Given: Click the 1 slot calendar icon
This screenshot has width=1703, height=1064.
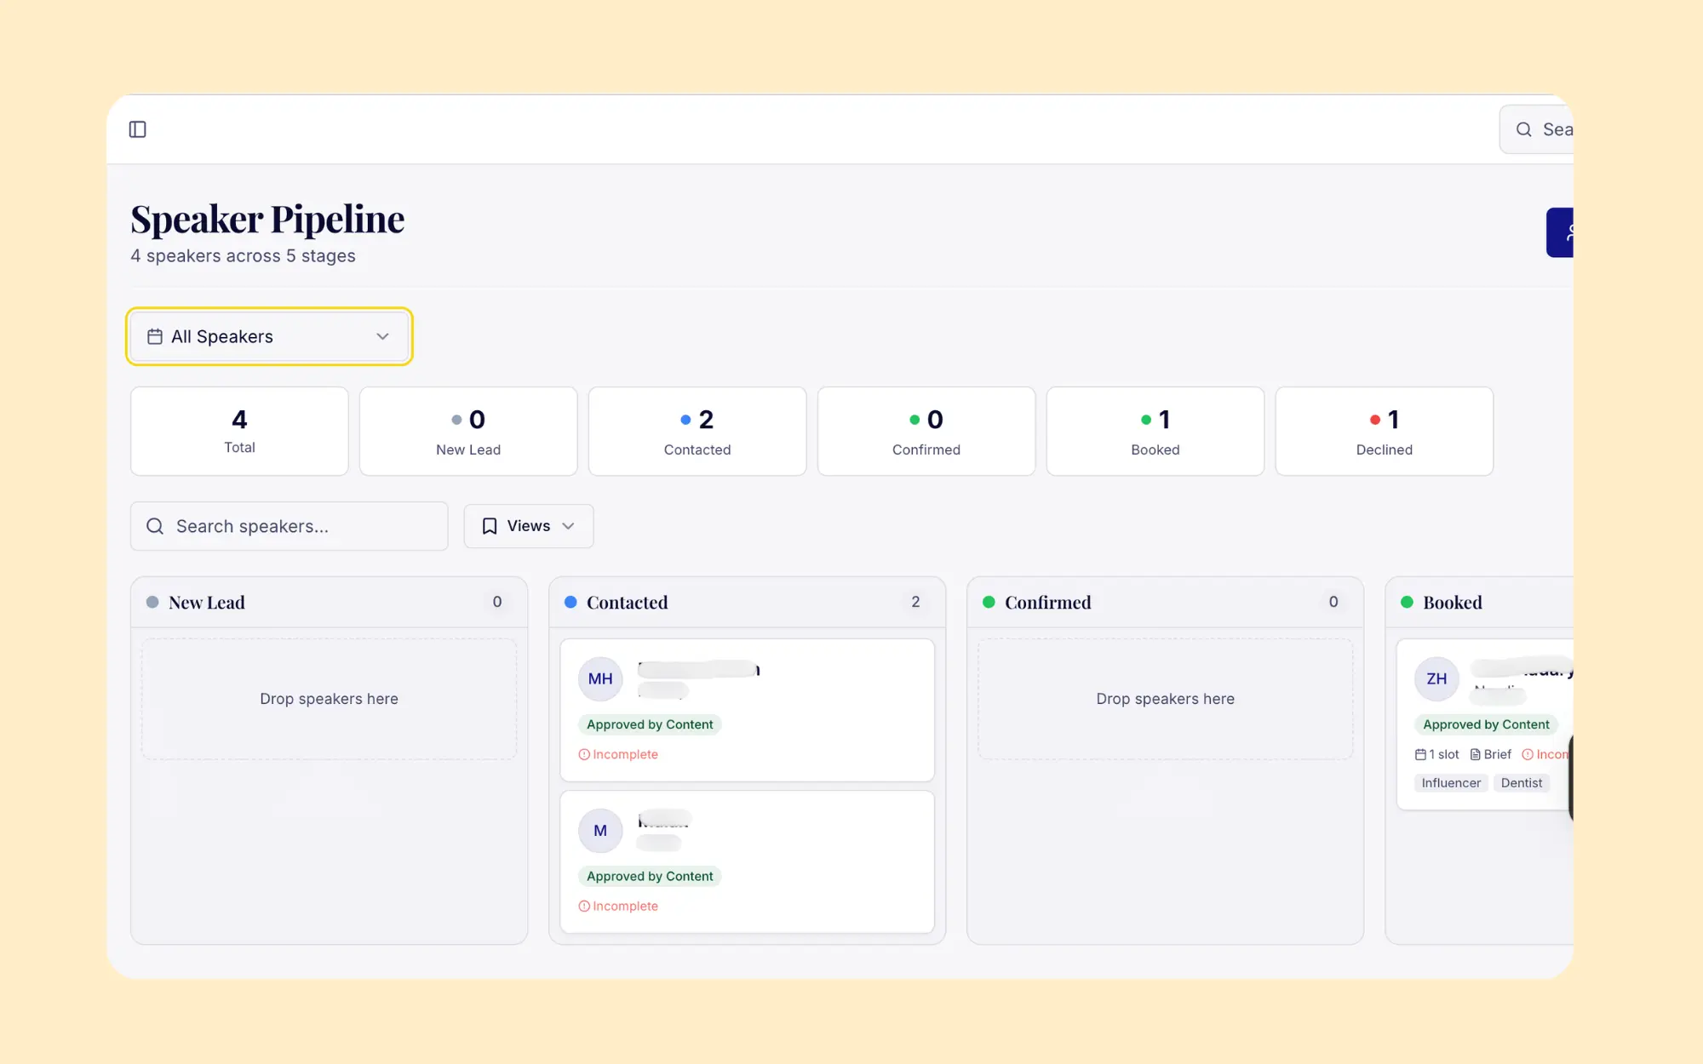Looking at the screenshot, I should [1420, 754].
